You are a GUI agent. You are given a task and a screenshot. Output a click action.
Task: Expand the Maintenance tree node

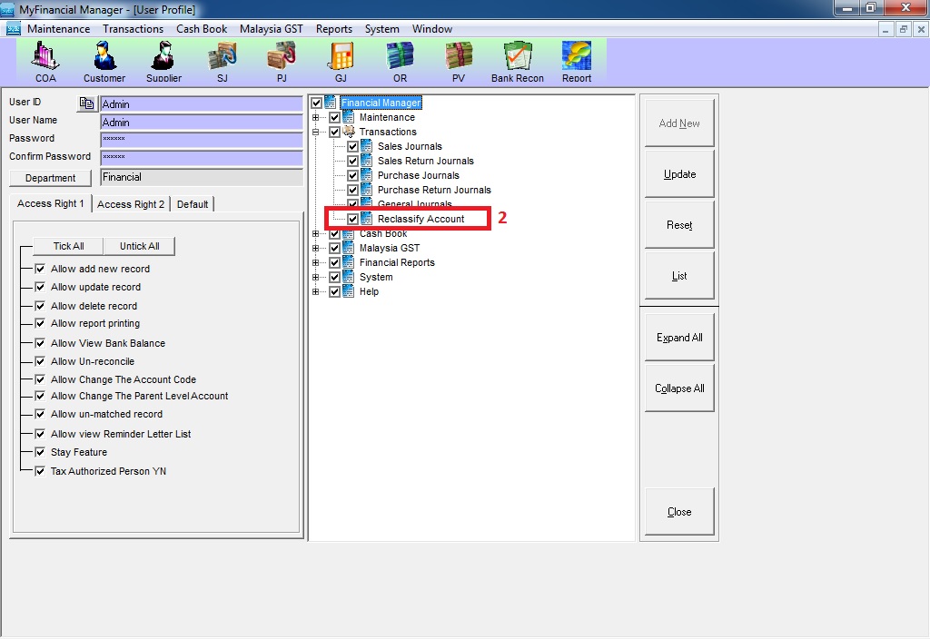pyautogui.click(x=316, y=117)
